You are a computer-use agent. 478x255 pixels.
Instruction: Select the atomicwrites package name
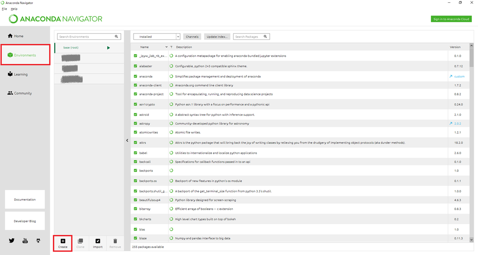[x=148, y=132]
